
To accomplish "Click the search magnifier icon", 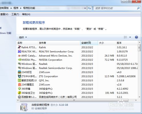I will 138,8.
